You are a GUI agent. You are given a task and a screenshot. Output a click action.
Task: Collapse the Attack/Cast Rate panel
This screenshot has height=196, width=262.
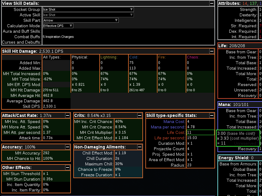[x=67, y=115]
